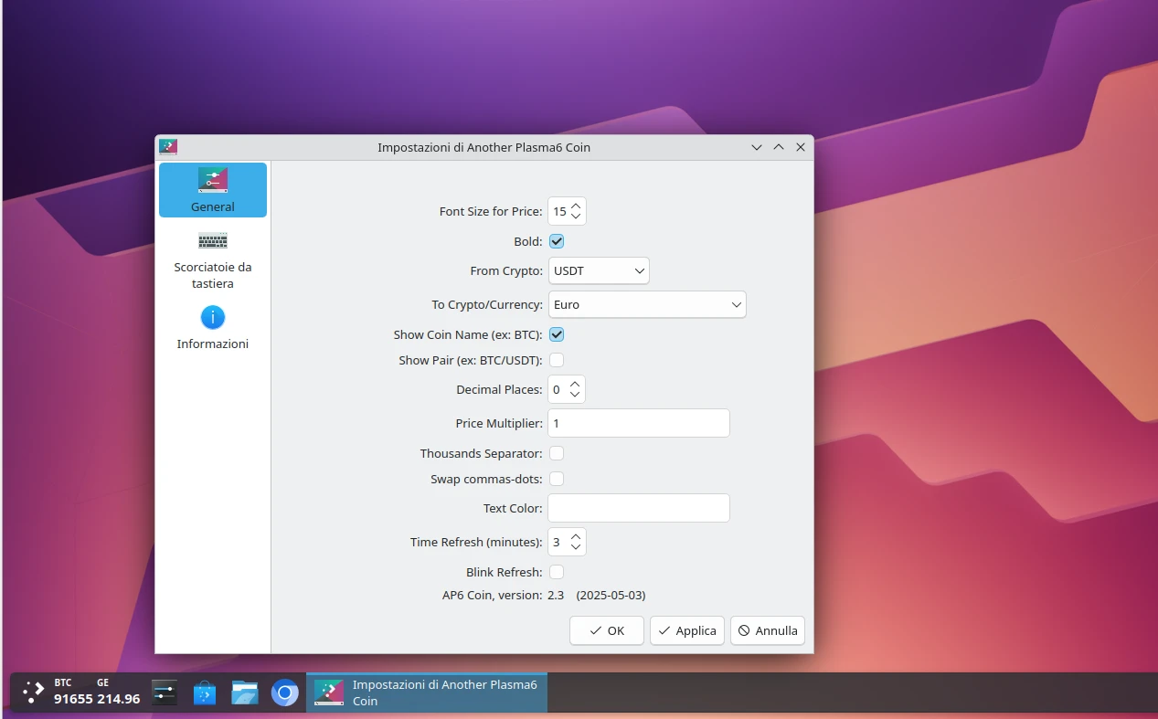The image size is (1158, 719).
Task: Open the Chromium browser from the taskbar
Action: (x=284, y=693)
